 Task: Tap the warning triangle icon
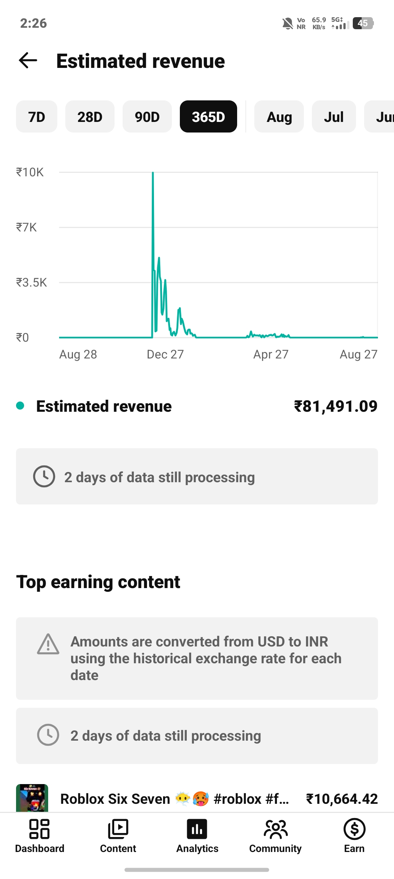pos(48,644)
